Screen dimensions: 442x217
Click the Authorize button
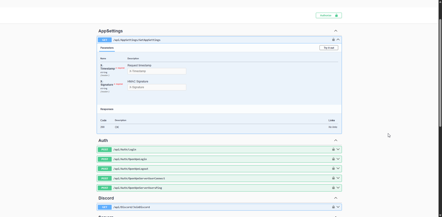point(329,15)
